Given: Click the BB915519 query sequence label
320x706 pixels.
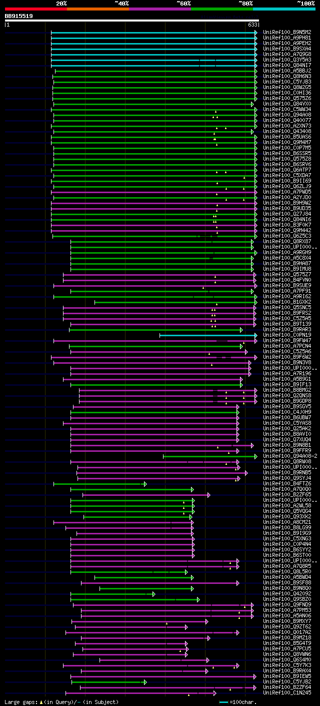Looking at the screenshot, I should coord(19,16).
